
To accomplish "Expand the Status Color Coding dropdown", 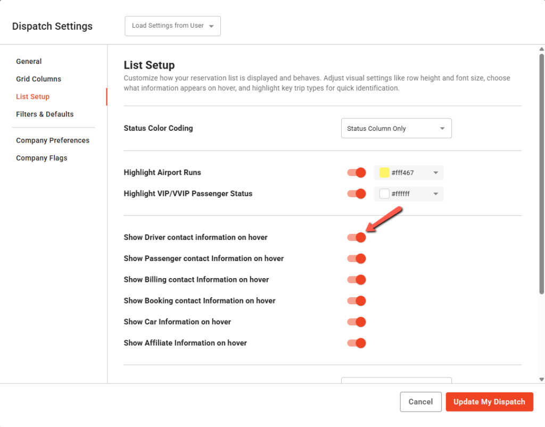I will 396,128.
